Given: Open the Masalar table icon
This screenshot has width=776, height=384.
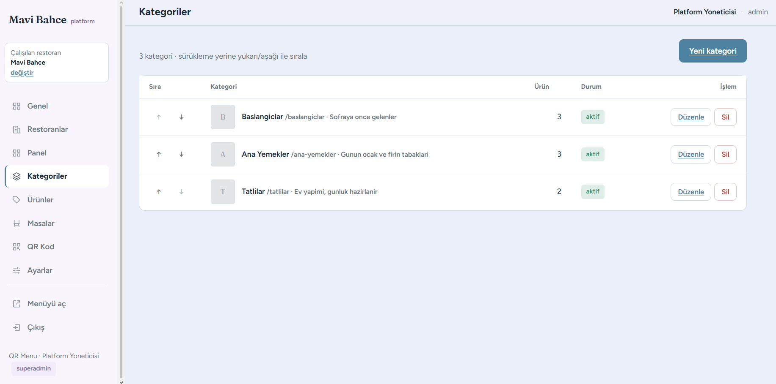Looking at the screenshot, I should point(17,223).
